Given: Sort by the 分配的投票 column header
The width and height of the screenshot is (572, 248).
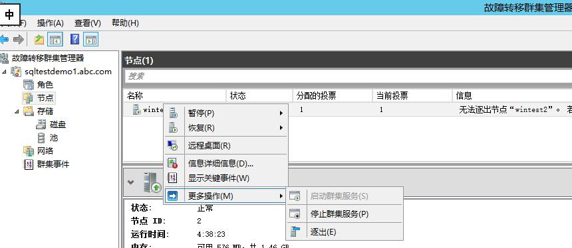Looking at the screenshot, I should 333,95.
